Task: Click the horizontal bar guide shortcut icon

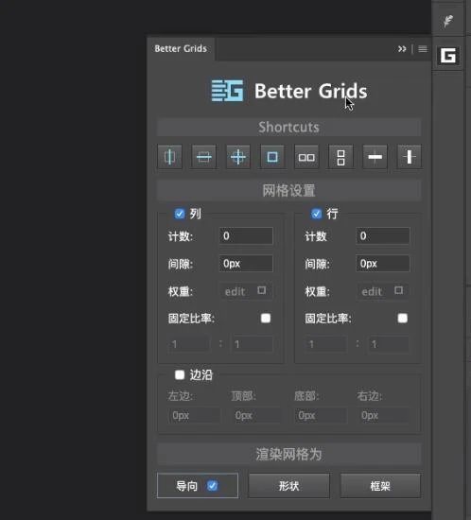Action: click(375, 157)
